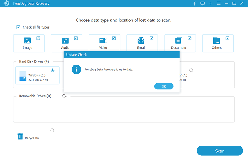Click the Recycle Bin trash icon

(x=20, y=136)
